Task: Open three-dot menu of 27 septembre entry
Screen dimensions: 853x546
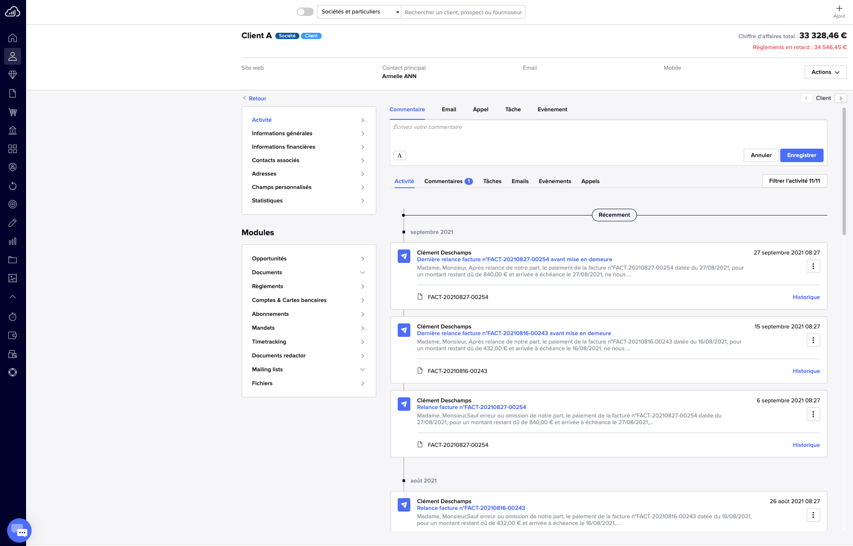Action: coord(813,266)
